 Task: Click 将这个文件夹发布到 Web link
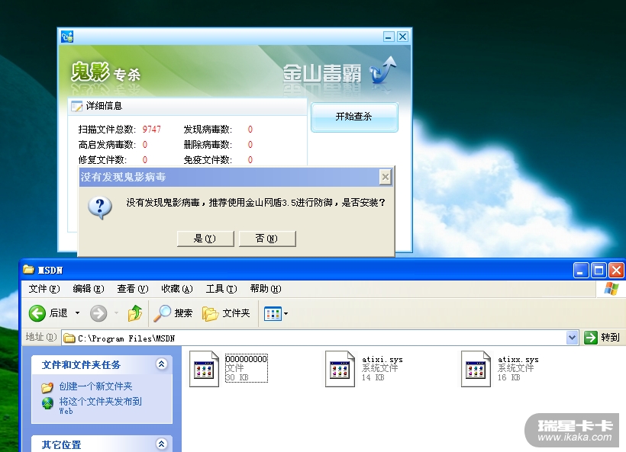(100, 406)
